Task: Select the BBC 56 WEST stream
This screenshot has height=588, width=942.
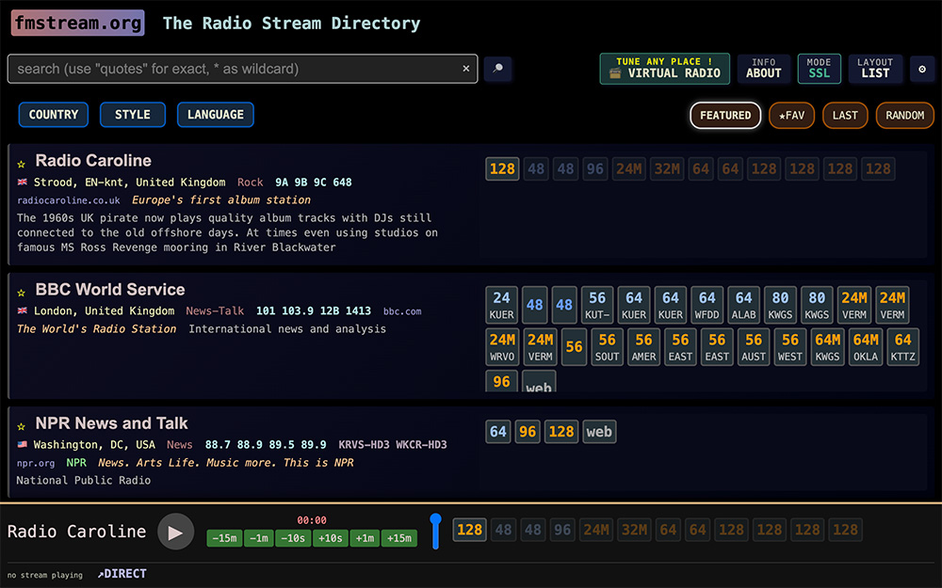Action: pos(790,347)
